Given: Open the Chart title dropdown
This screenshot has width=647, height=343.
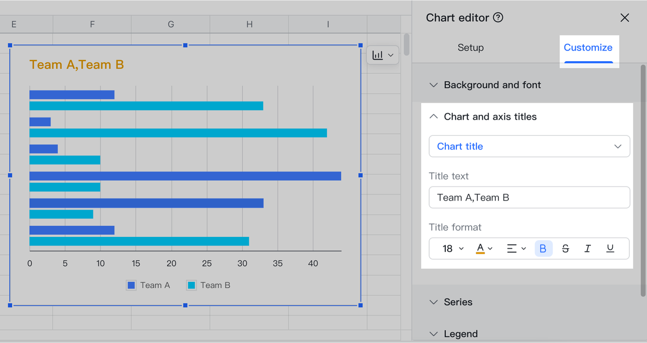Looking at the screenshot, I should coord(529,146).
